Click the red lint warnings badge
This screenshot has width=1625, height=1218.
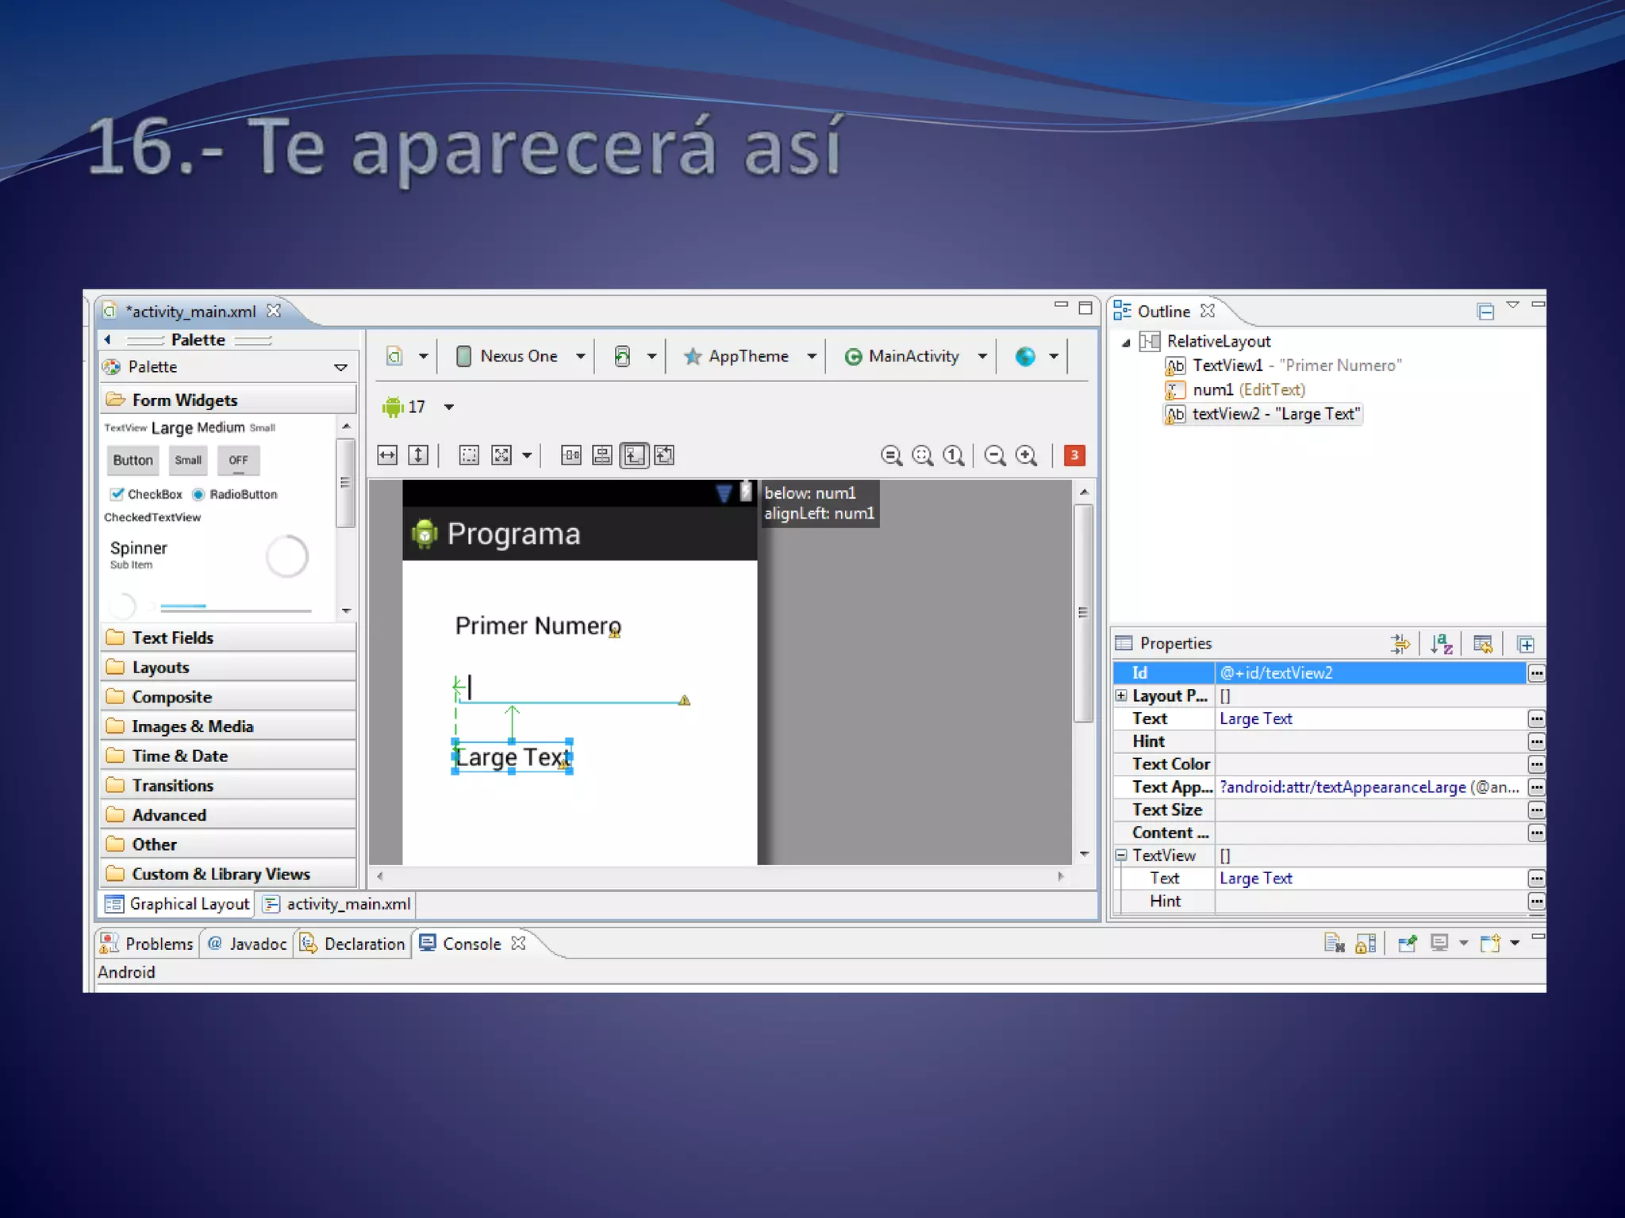(1074, 455)
